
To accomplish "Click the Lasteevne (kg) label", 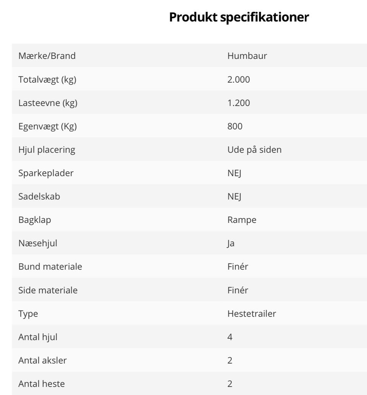I will (x=48, y=103).
